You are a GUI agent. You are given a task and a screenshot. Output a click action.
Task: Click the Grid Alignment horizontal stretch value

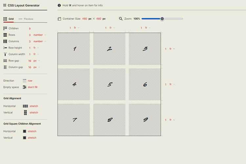click(33, 106)
